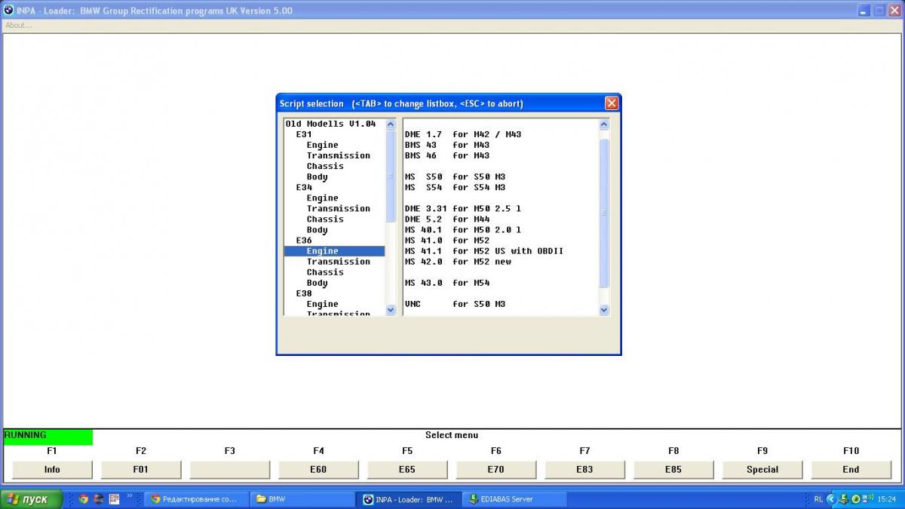Select Engine under E34
The height and width of the screenshot is (509, 905).
tap(323, 198)
